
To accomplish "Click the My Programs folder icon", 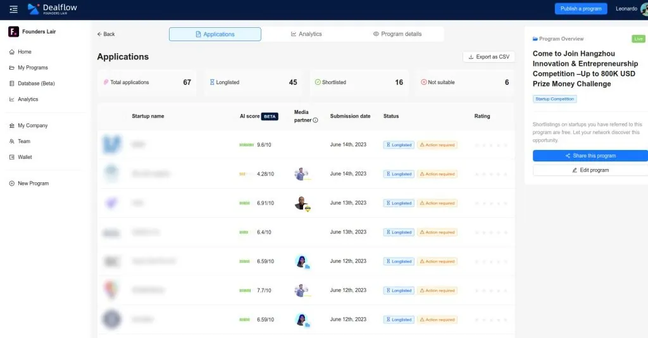I will click(x=11, y=67).
